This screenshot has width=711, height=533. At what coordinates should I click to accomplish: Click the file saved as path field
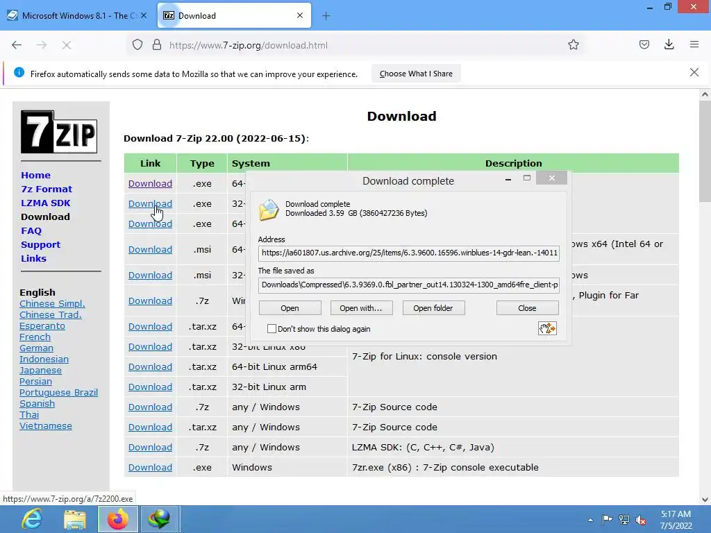pyautogui.click(x=408, y=285)
